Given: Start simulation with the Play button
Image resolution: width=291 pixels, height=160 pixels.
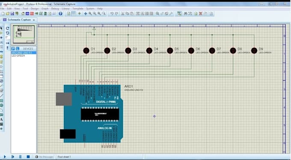Looking at the screenshot, I should coord(5,157).
